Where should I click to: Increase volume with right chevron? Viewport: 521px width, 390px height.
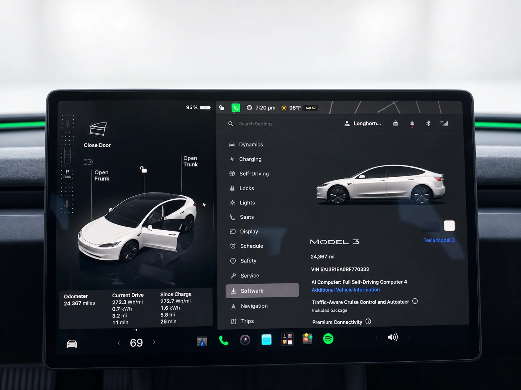coord(409,337)
